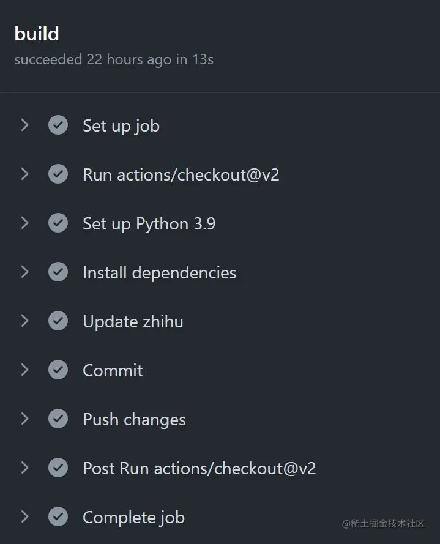This screenshot has width=440, height=544.
Task: Select the Post Run actions/checkout@v2 step label
Action: point(199,469)
